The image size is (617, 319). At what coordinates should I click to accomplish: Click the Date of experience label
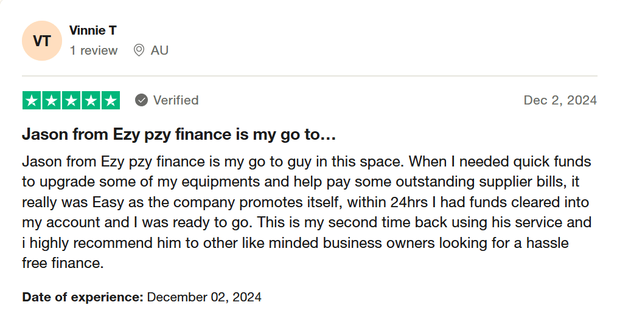tap(83, 297)
